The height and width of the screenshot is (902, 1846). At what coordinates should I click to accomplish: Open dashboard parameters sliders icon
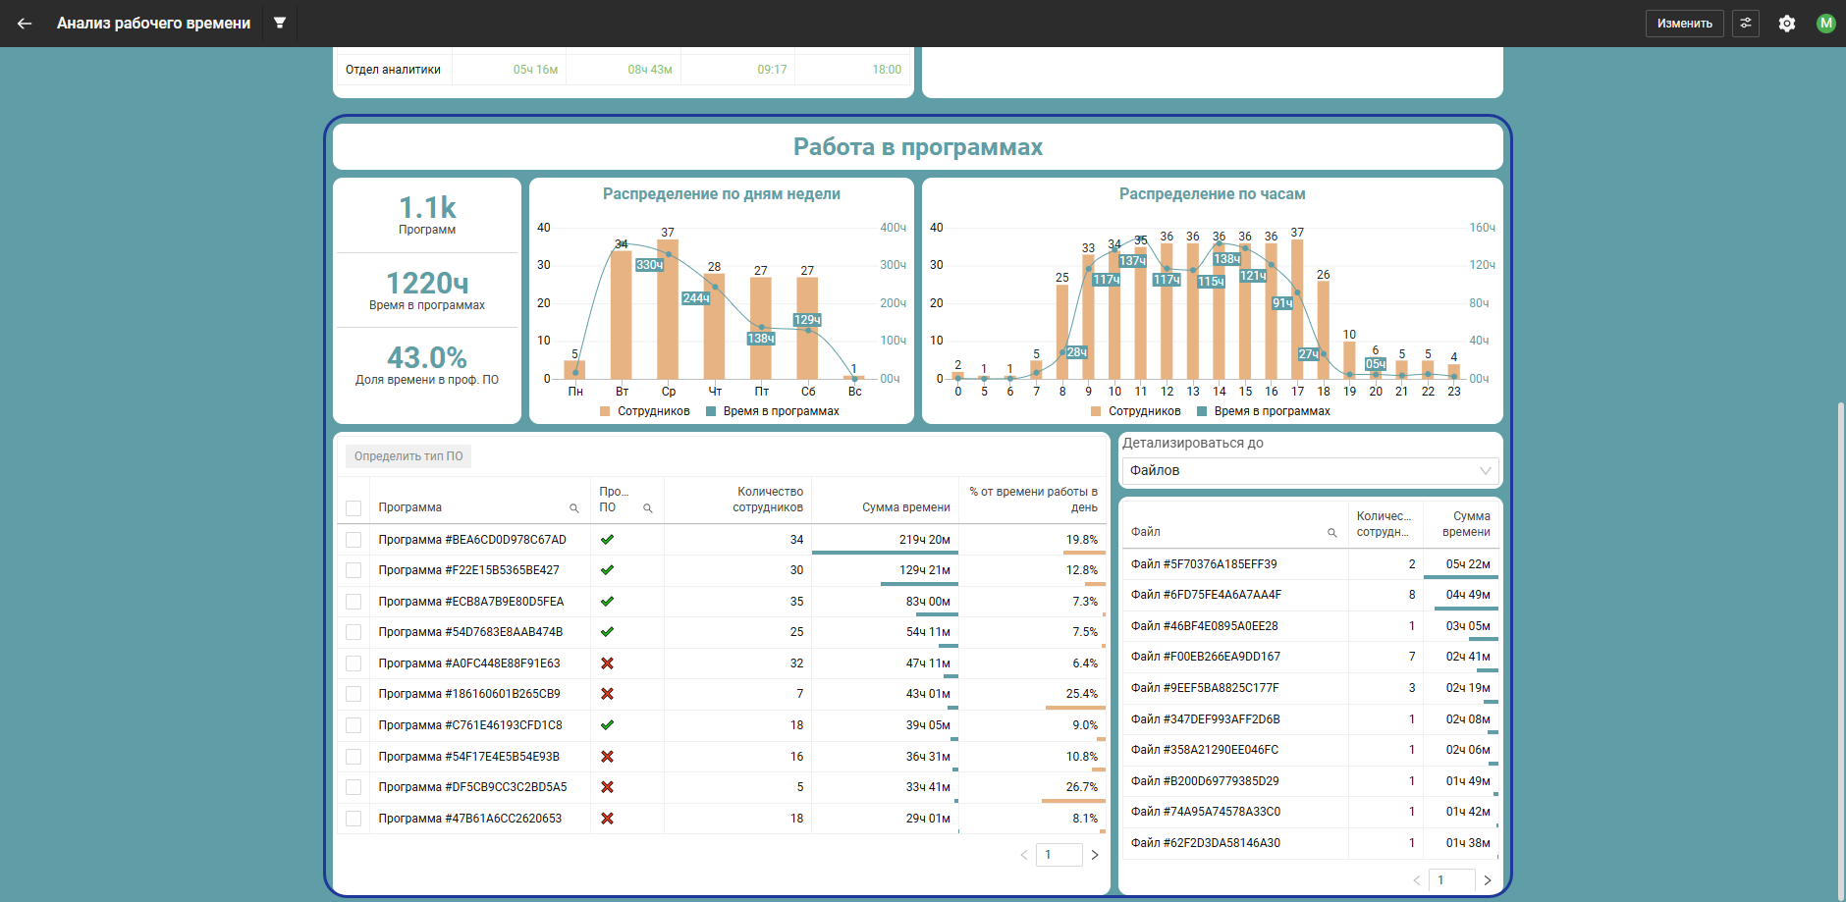click(1746, 24)
